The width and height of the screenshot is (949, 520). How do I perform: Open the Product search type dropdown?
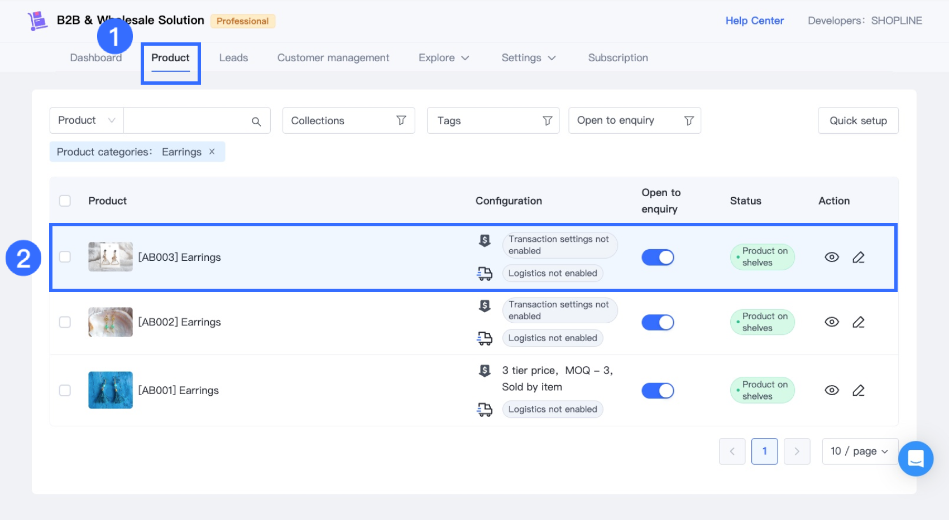(x=87, y=120)
